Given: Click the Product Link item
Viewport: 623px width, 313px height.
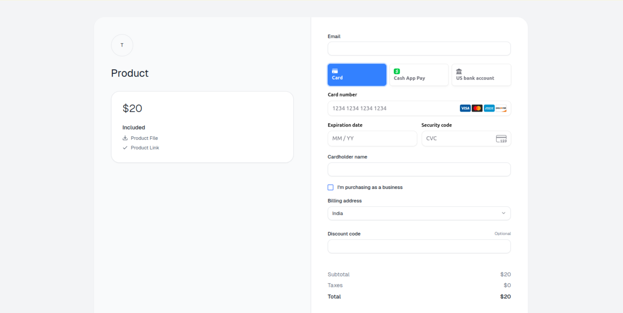Looking at the screenshot, I should (x=145, y=148).
